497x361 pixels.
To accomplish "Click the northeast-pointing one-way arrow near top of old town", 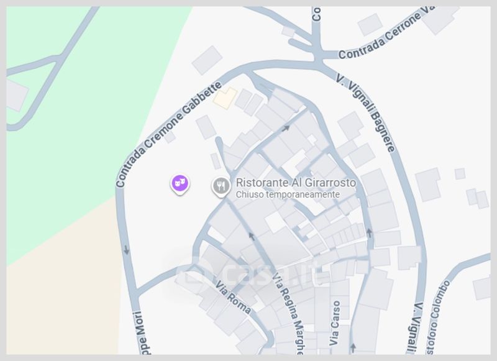I will tap(286, 128).
